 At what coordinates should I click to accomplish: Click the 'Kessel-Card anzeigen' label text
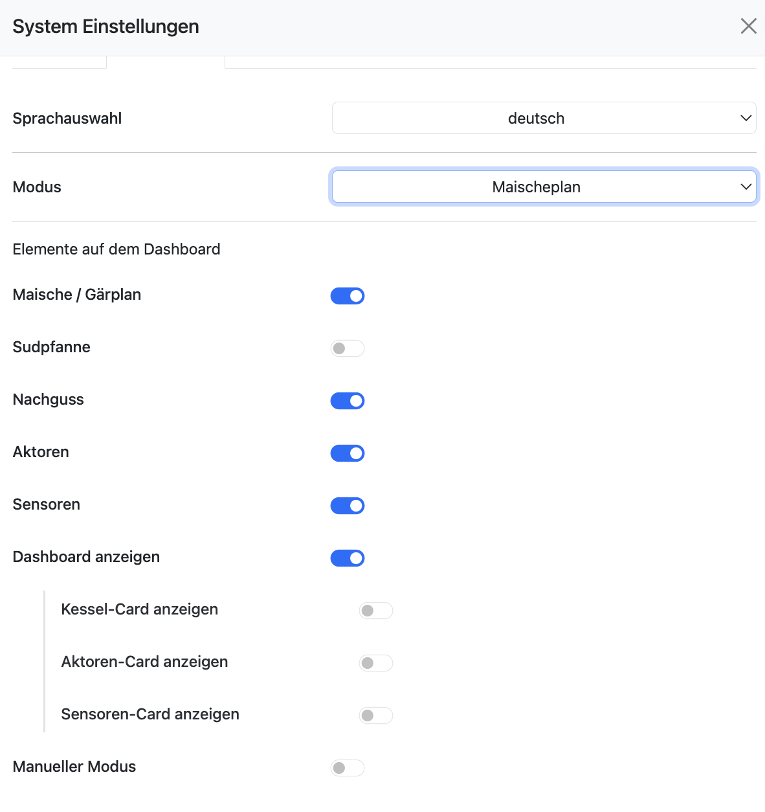140,609
